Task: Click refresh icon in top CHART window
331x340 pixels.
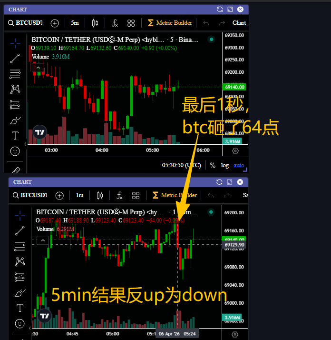Action: 220,10
